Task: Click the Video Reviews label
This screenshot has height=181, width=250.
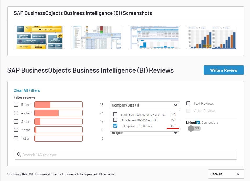Action: tap(205, 111)
